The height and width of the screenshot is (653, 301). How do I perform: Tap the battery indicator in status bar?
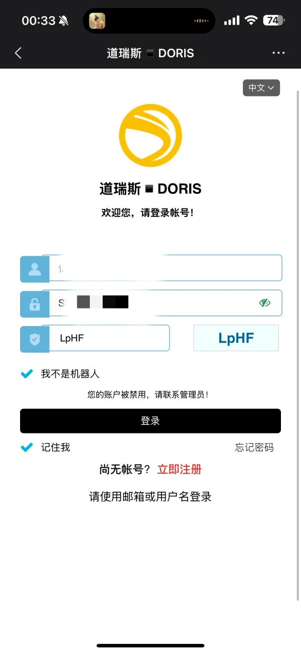tap(274, 21)
